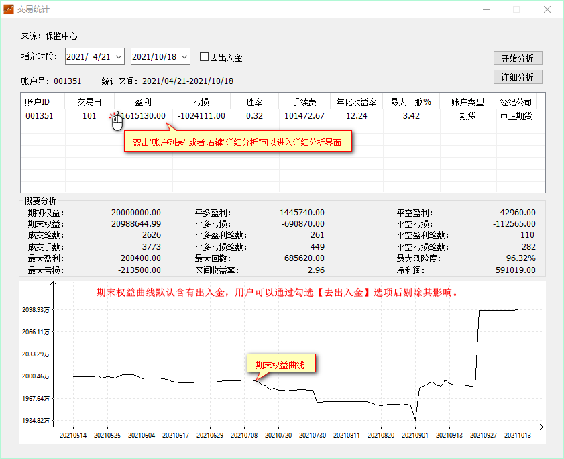Screen dimensions: 564x459
Task: Click the 净利润 value 591019.00
Action: pos(516,270)
